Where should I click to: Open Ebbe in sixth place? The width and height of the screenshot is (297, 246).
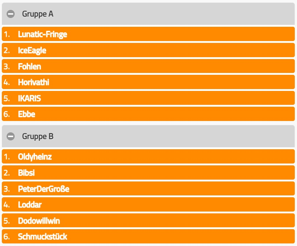click(x=27, y=114)
